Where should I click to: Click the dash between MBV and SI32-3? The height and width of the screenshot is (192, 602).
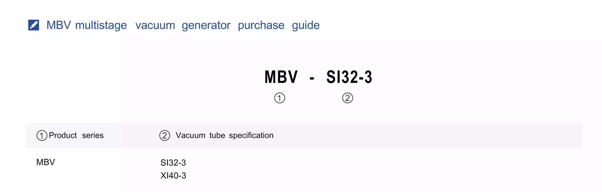(312, 79)
